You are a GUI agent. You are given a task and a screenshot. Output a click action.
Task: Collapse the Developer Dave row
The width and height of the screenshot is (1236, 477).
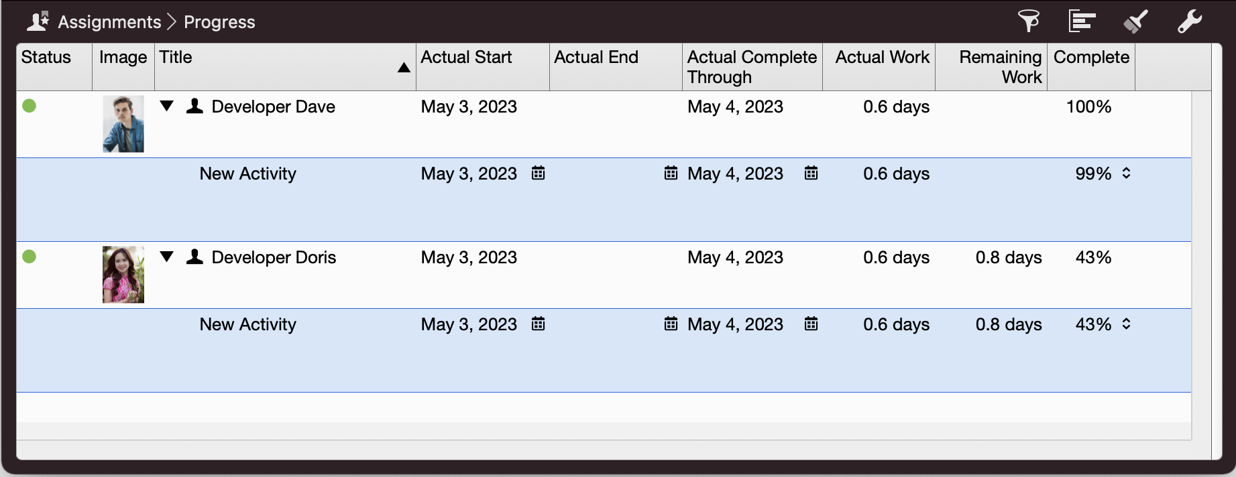pyautogui.click(x=167, y=106)
